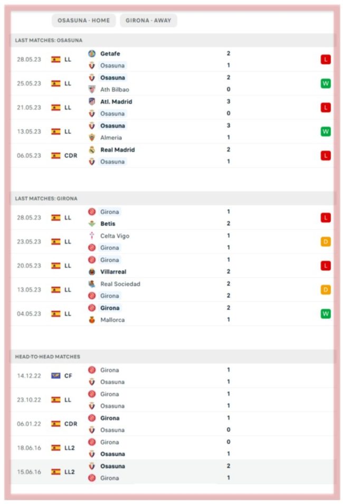This screenshot has height=504, width=343.
Task: Click the green W badge for Mallorca match
Action: 326,313
